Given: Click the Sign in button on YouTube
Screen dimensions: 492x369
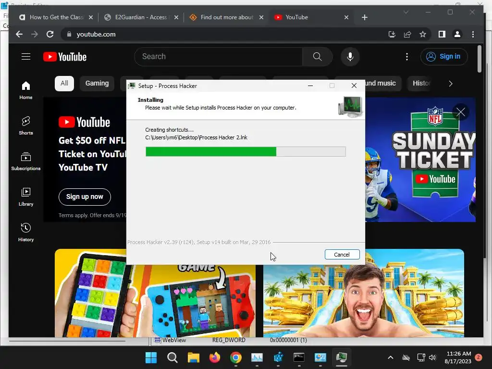Looking at the screenshot, I should pyautogui.click(x=443, y=57).
